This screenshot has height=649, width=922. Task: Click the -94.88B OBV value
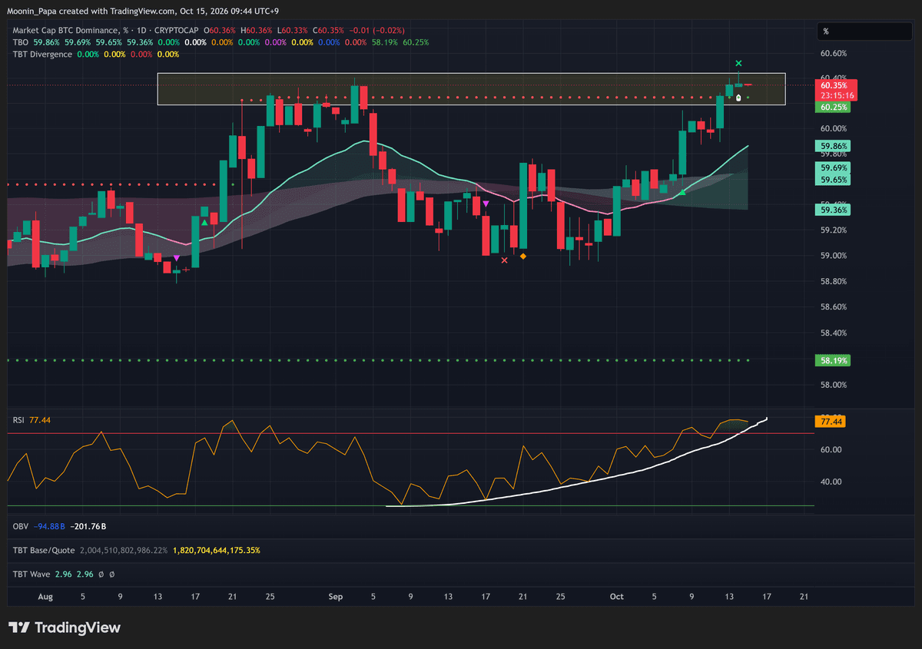click(50, 526)
